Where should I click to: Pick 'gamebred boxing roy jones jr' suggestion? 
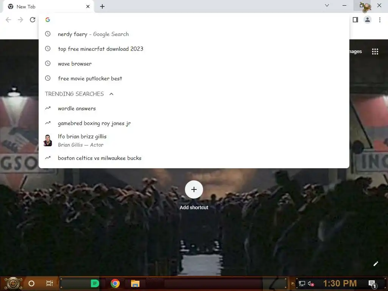point(194,123)
